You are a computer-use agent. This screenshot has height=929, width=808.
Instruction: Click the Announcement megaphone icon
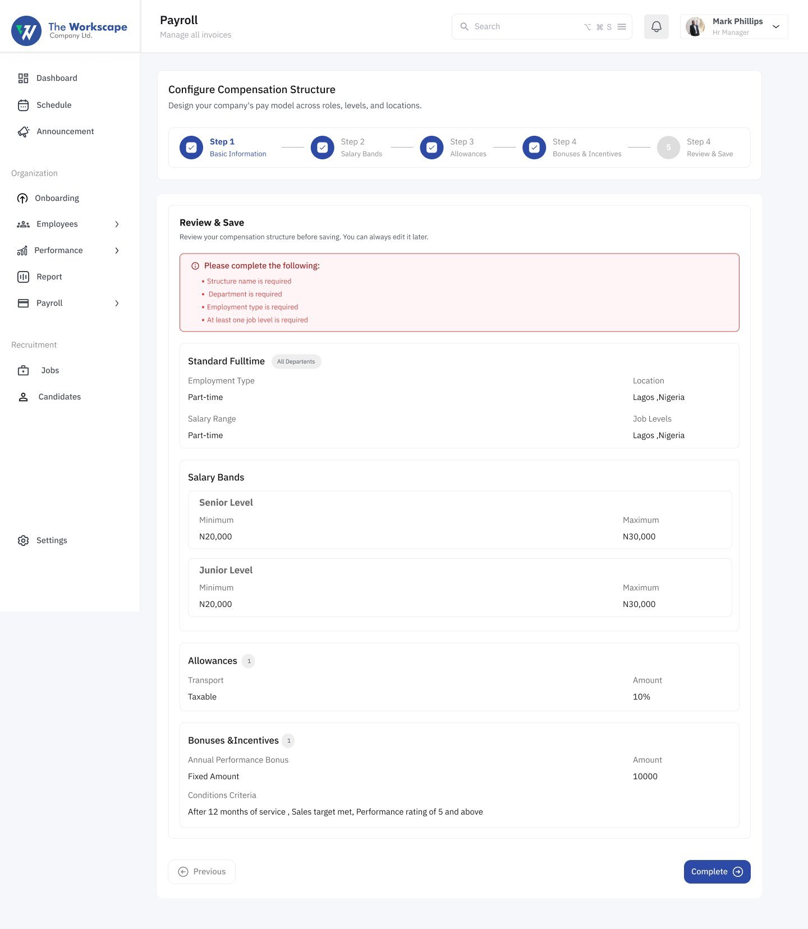point(24,131)
